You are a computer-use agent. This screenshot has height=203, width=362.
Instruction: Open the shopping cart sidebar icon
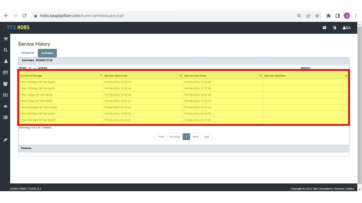(5, 39)
